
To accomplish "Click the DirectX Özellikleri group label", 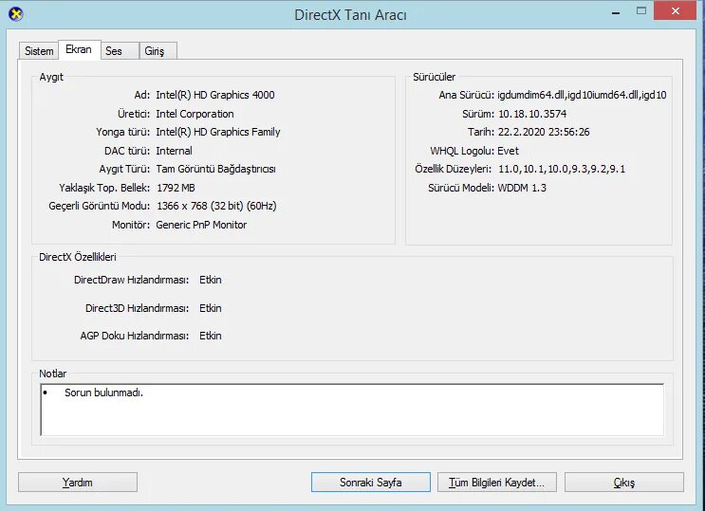I will click(78, 257).
